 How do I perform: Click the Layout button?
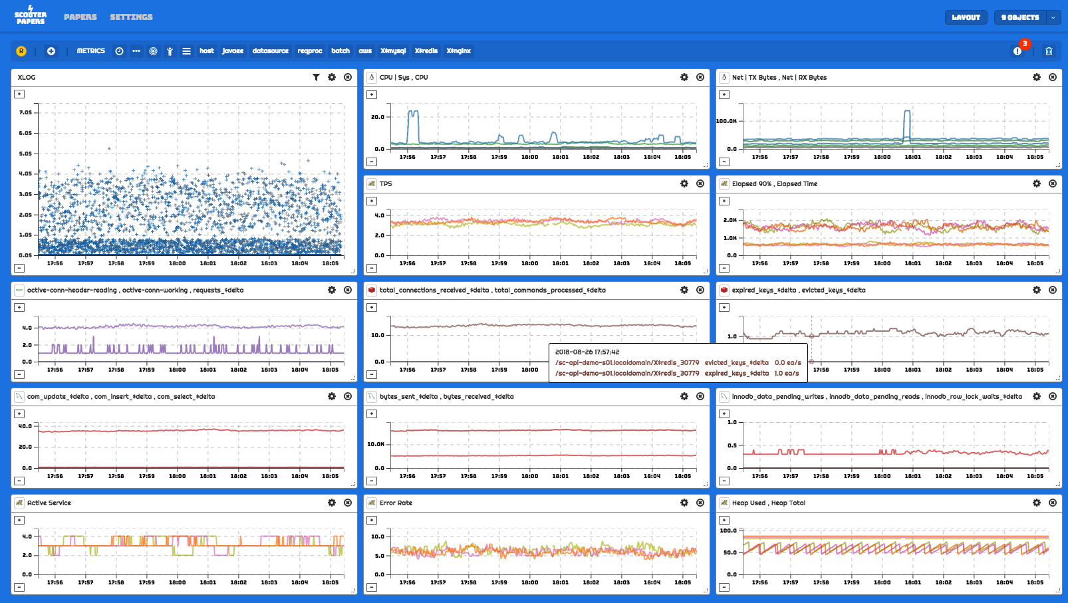coord(966,17)
